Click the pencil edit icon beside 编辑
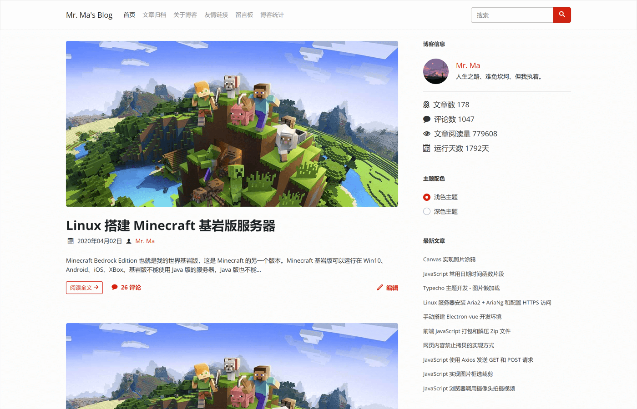The width and height of the screenshot is (637, 409). click(x=380, y=287)
